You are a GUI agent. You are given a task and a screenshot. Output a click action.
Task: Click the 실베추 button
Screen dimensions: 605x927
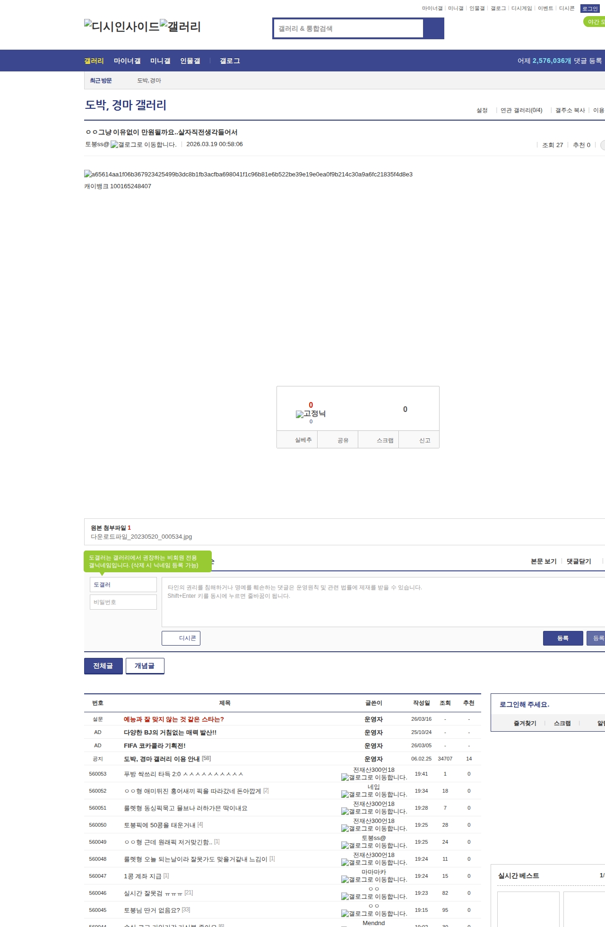pos(297,440)
